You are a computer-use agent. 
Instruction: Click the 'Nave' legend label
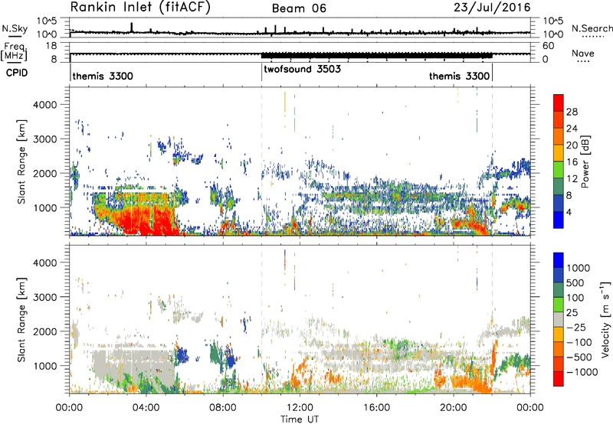(x=583, y=53)
